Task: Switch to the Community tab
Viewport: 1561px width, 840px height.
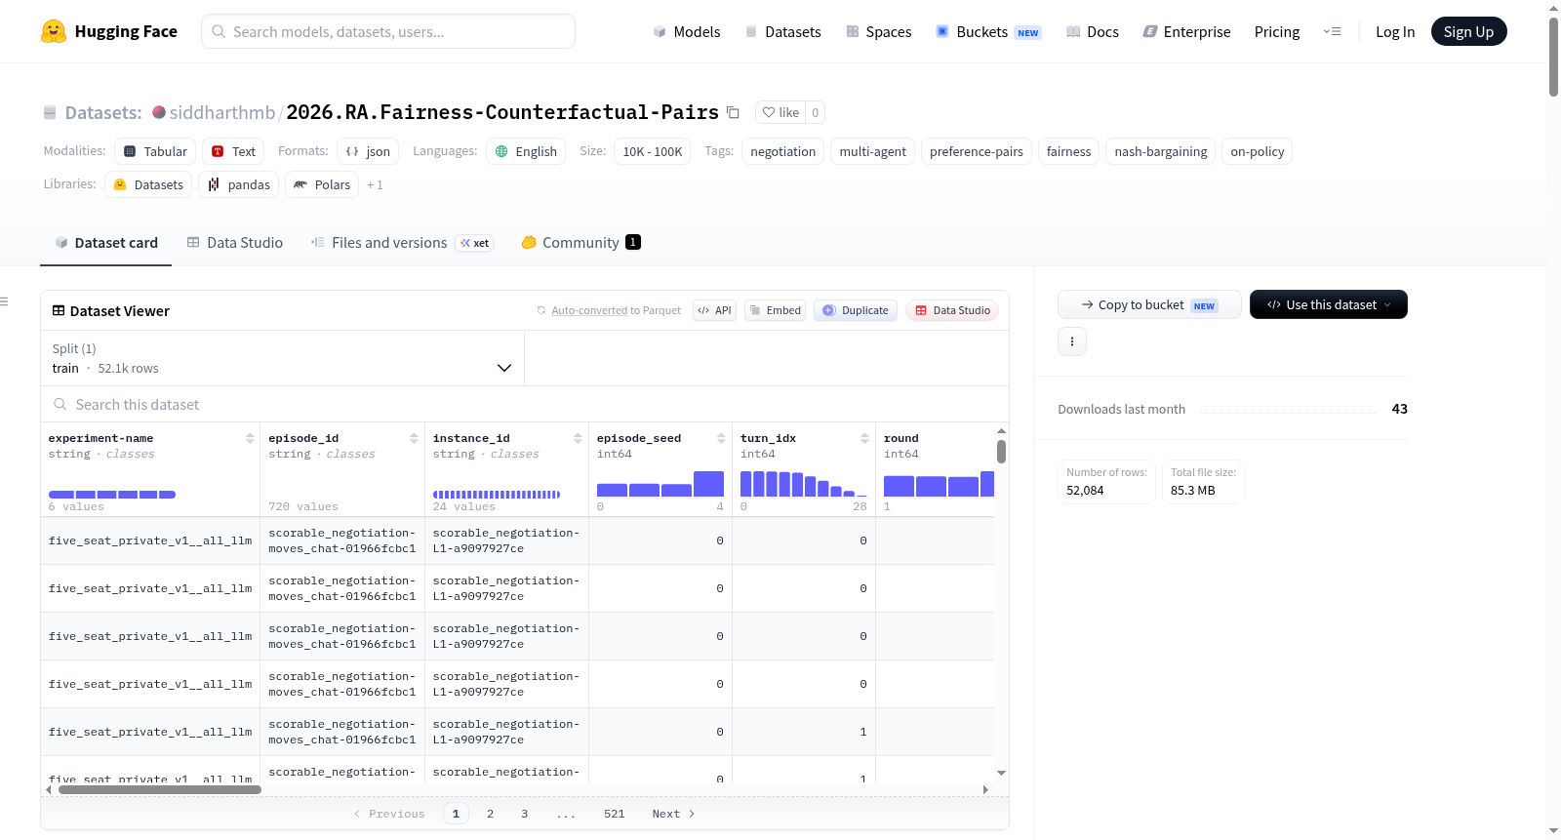Action: 581,243
